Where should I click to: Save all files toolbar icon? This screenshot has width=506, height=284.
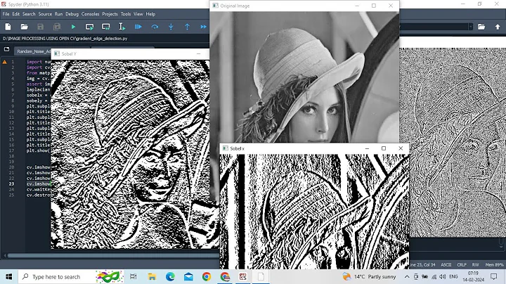tap(57, 27)
